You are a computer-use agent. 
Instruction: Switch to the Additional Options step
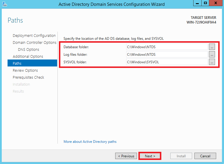[x=28, y=56]
